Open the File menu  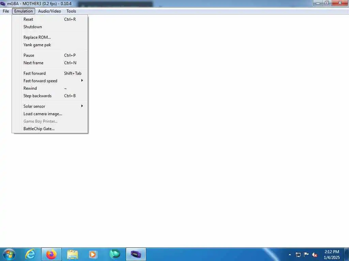click(x=6, y=11)
